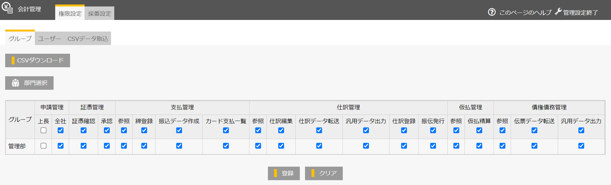
Task: Uncheck the 全社 header checkbox
Action: point(60,130)
